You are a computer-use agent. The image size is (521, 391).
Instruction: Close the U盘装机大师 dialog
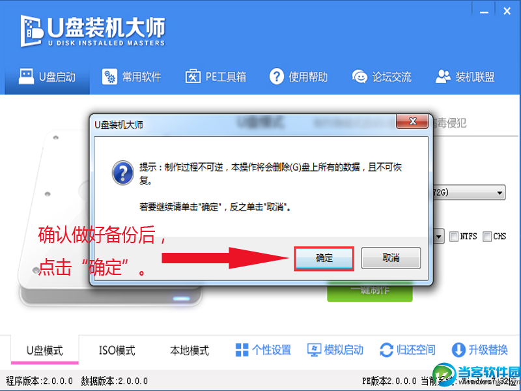[412, 121]
